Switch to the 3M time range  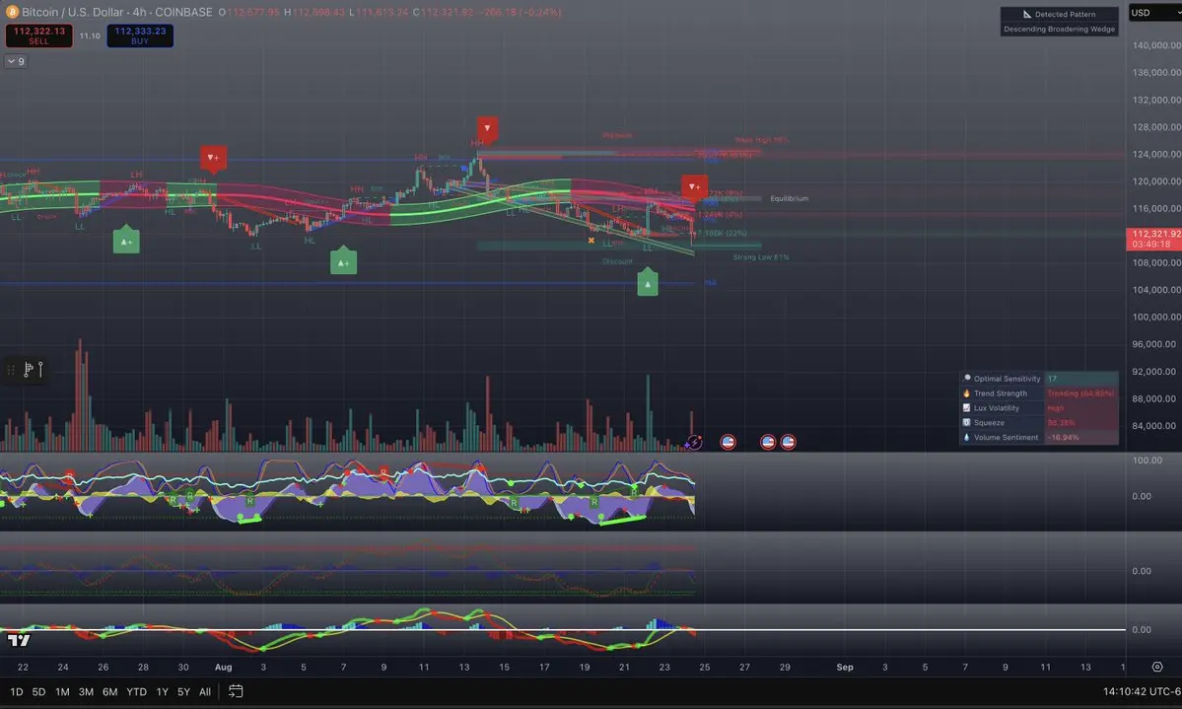(86, 691)
